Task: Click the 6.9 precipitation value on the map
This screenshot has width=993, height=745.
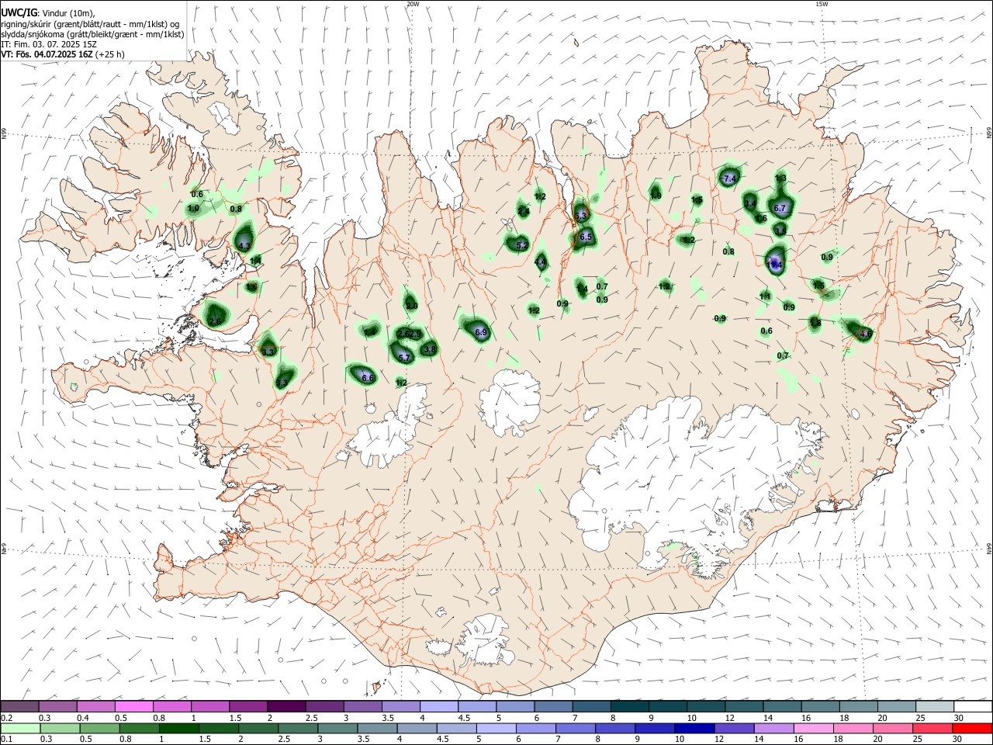Action: (x=481, y=332)
